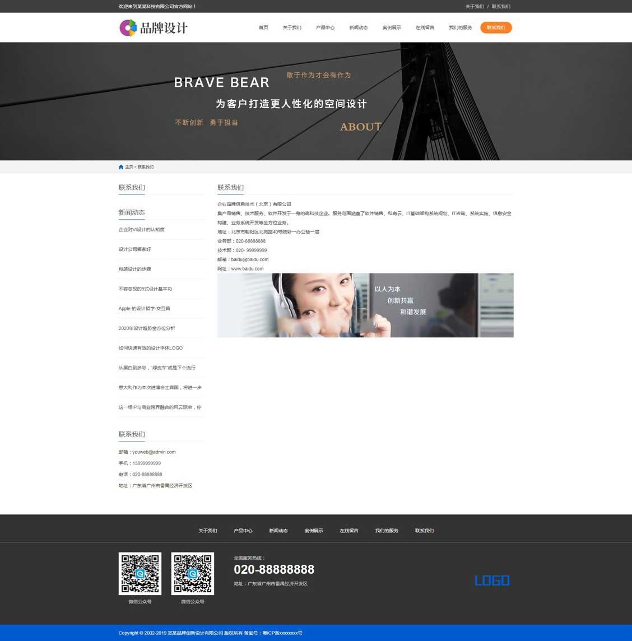Click the blue LOGO graphic in footer
The height and width of the screenshot is (641, 632).
pos(492,580)
